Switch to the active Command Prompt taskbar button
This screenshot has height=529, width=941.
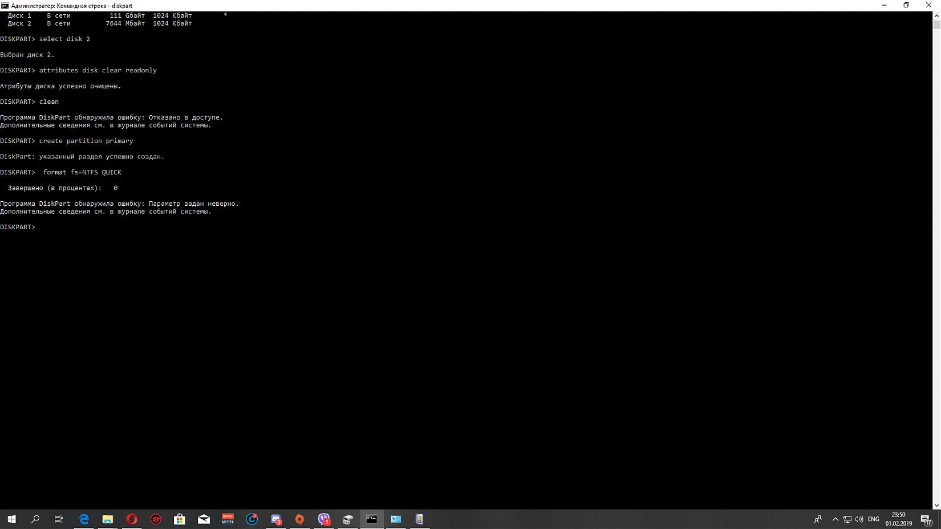click(x=372, y=519)
